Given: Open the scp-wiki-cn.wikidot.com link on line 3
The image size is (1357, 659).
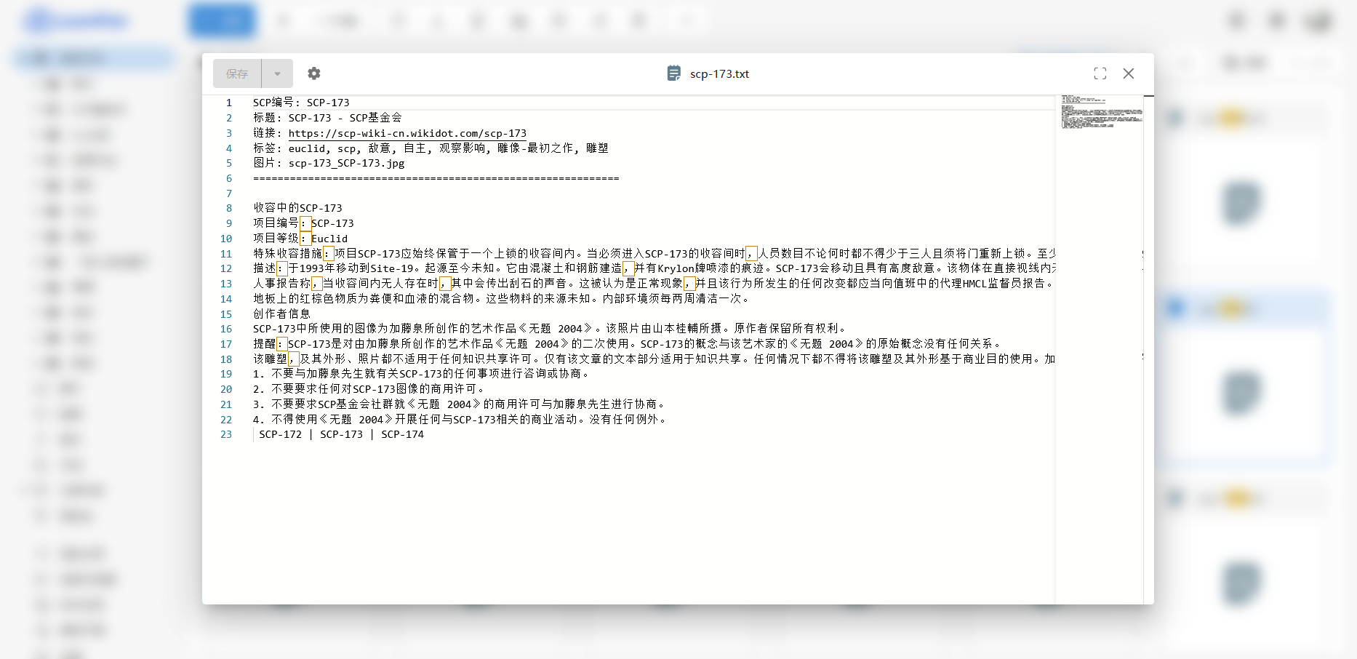Looking at the screenshot, I should coord(407,133).
